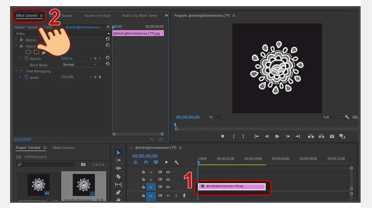Viewport: 372px width, 208px height.
Task: Collapse the Time Remapping group
Action: (x=16, y=71)
